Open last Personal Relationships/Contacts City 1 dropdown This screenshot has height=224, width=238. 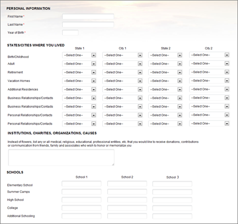[x=123, y=123]
